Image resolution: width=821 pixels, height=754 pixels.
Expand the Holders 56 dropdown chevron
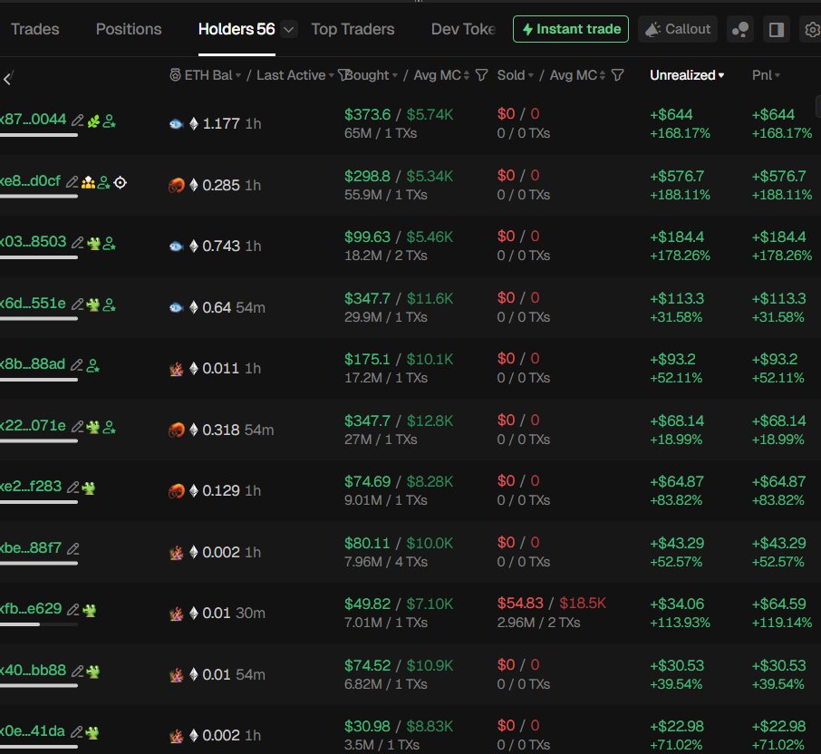click(x=288, y=29)
